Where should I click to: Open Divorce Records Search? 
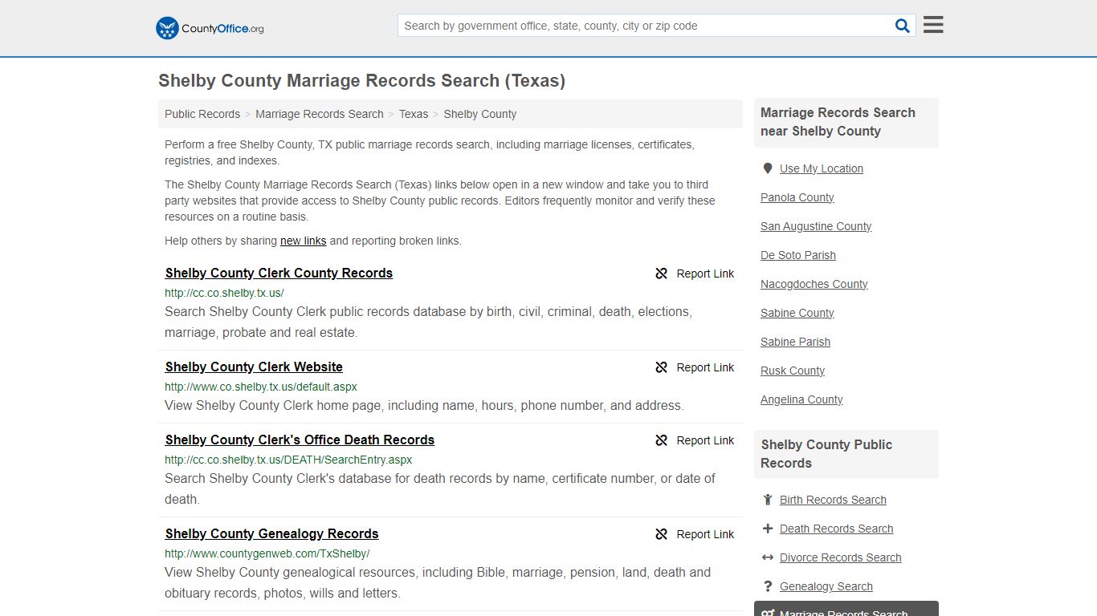tap(841, 557)
